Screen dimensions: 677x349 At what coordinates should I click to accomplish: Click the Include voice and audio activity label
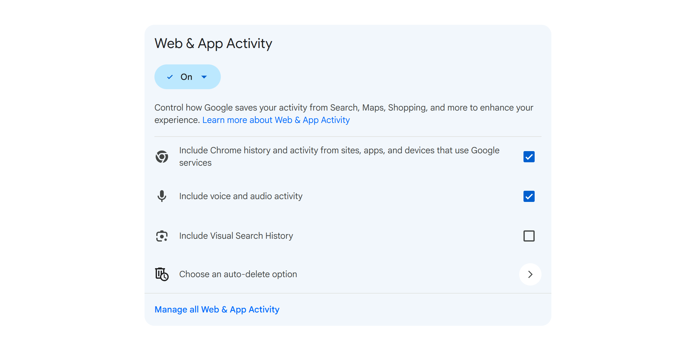241,196
